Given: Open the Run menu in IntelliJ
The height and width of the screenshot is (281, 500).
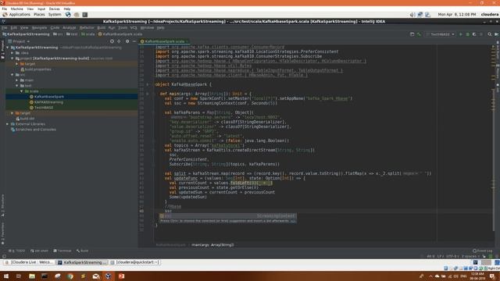Looking at the screenshot, I should (112, 28).
